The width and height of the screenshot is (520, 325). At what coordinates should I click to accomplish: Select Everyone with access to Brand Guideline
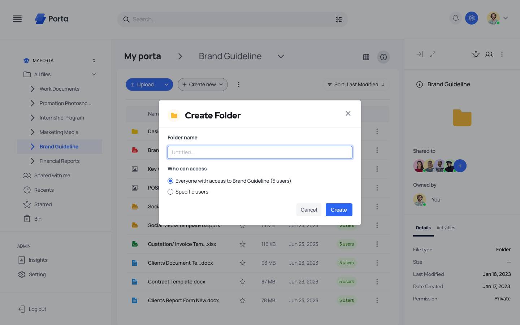(x=170, y=181)
